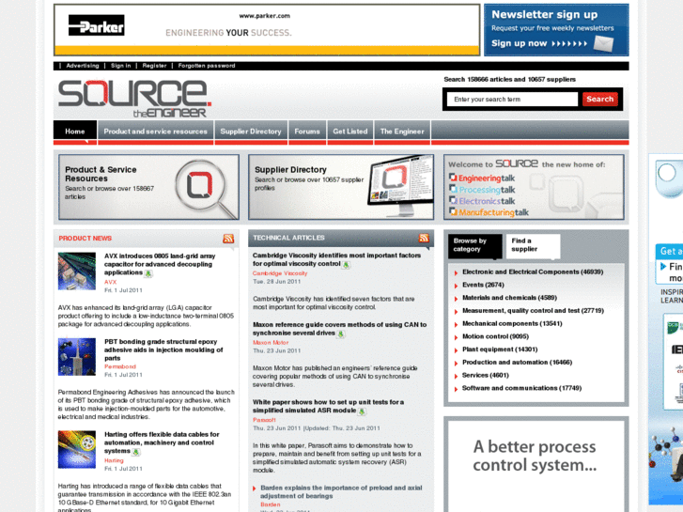Click green icon beside Maxon reference guide headline
The width and height of the screenshot is (683, 512).
[341, 334]
